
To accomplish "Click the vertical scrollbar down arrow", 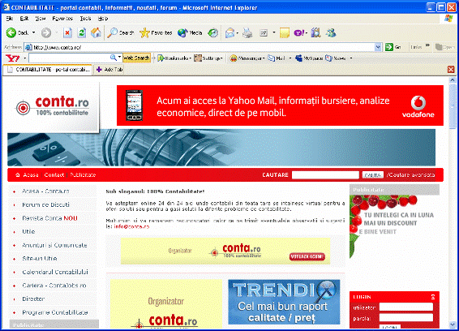I will (453, 325).
